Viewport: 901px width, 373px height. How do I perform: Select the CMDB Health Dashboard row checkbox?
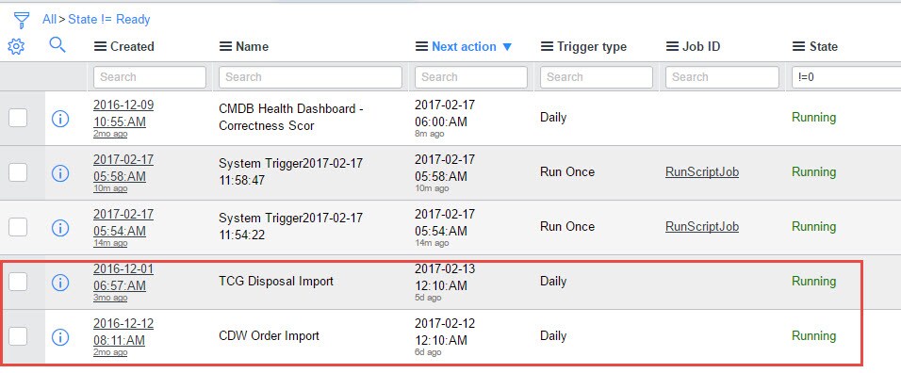coord(18,119)
